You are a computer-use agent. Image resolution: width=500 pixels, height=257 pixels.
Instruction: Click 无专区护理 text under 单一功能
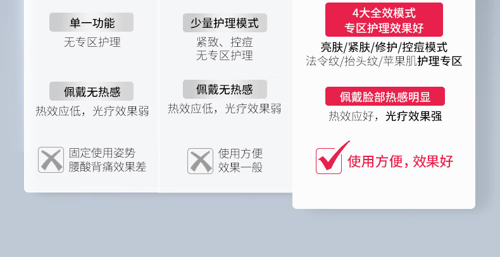(92, 42)
